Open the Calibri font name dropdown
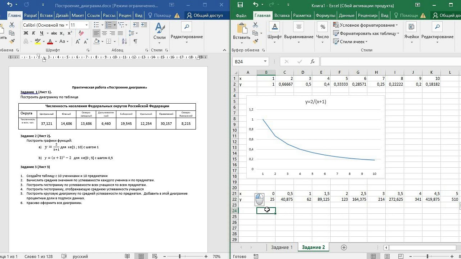 point(66,25)
